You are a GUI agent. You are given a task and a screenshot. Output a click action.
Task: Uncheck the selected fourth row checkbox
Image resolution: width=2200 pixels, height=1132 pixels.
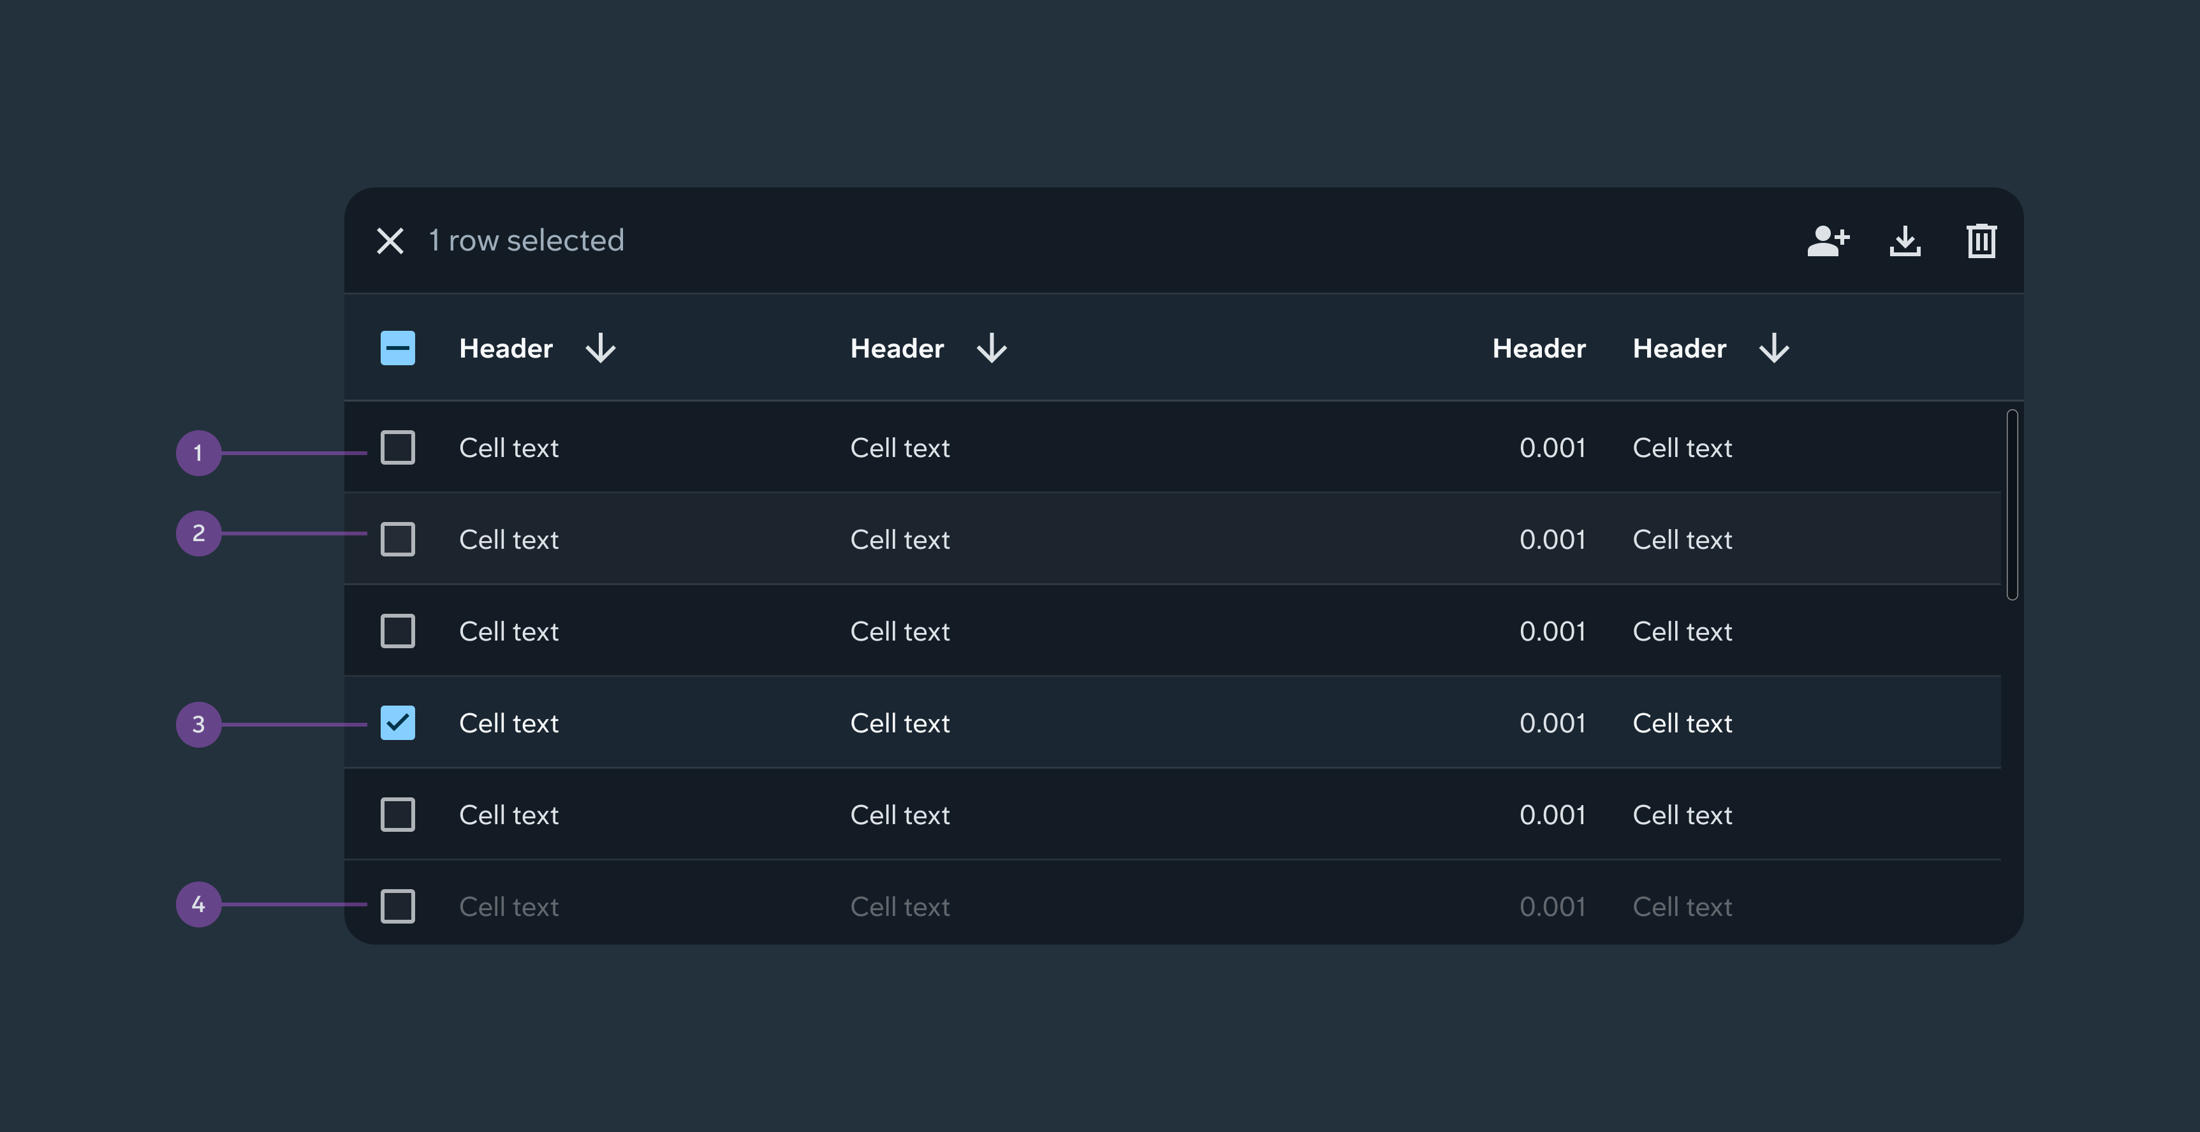[x=398, y=723]
